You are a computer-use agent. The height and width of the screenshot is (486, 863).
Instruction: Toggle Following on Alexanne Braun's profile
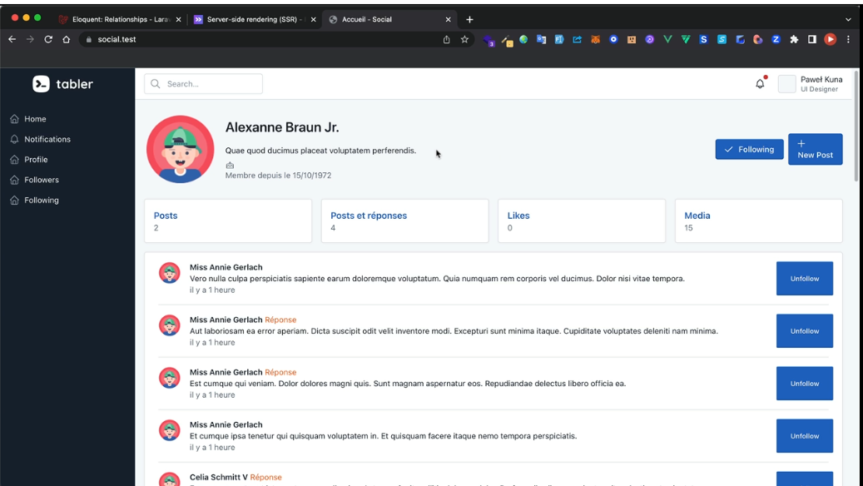(748, 149)
